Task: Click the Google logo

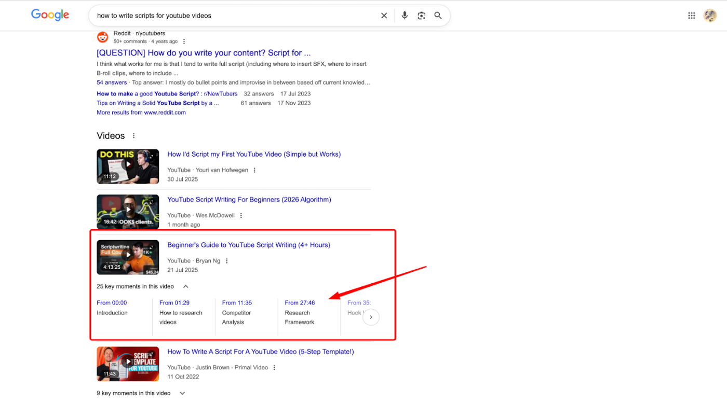Action: tap(49, 15)
